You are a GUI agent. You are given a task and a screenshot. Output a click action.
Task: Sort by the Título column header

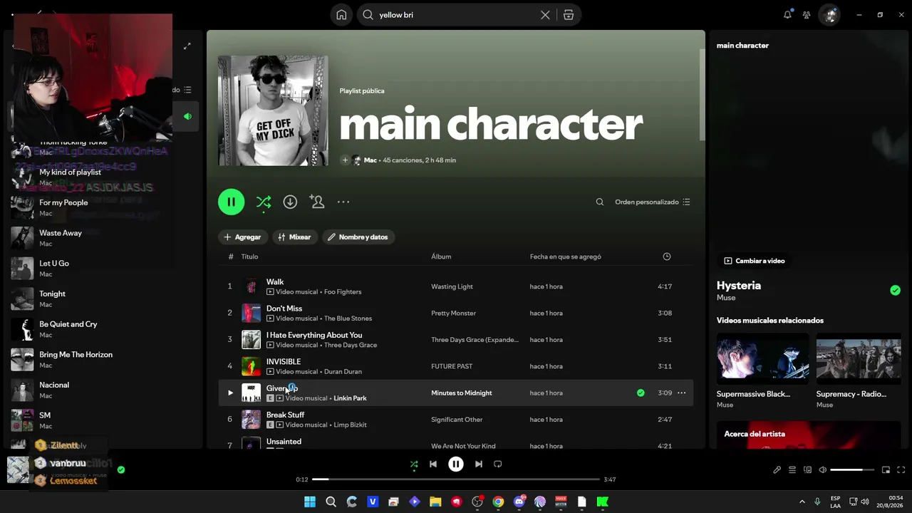click(x=249, y=256)
